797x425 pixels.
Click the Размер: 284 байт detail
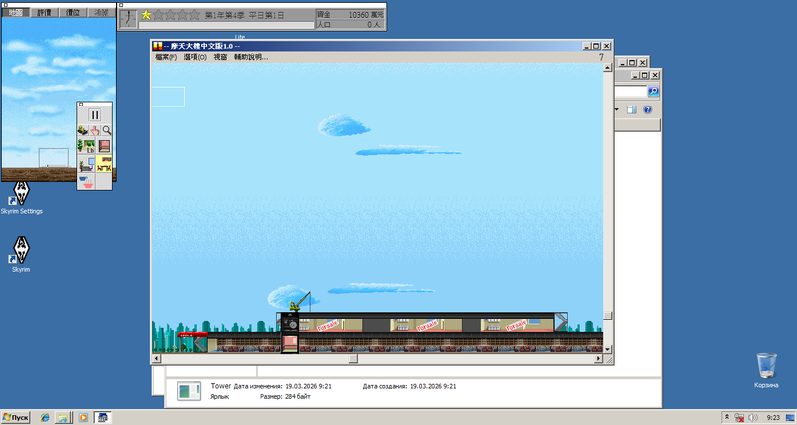[x=285, y=396]
